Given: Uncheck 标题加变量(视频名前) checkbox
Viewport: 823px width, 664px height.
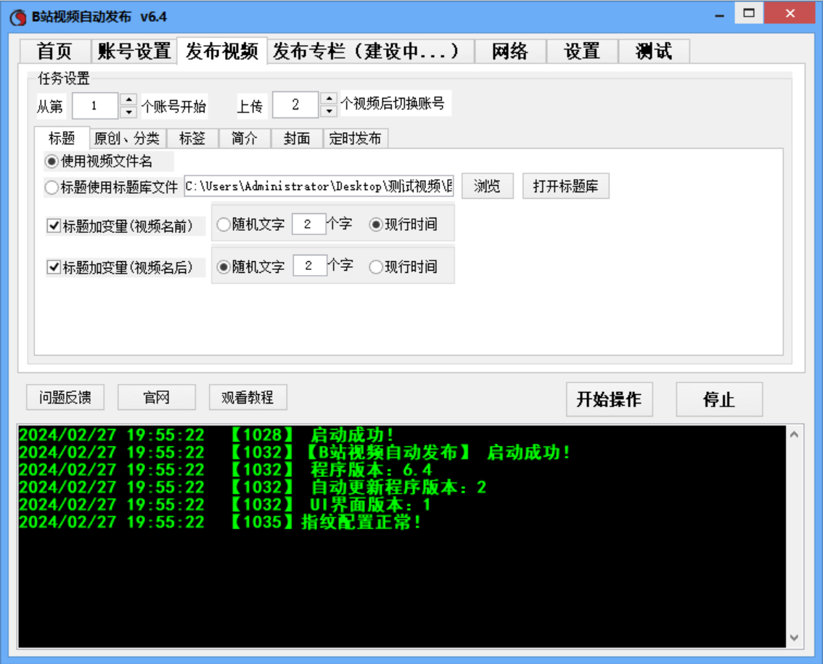Looking at the screenshot, I should click(x=54, y=226).
